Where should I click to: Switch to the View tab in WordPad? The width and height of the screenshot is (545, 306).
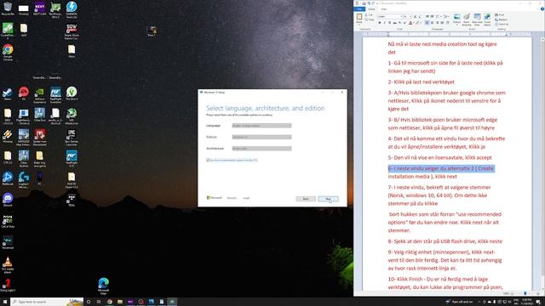coord(384,9)
